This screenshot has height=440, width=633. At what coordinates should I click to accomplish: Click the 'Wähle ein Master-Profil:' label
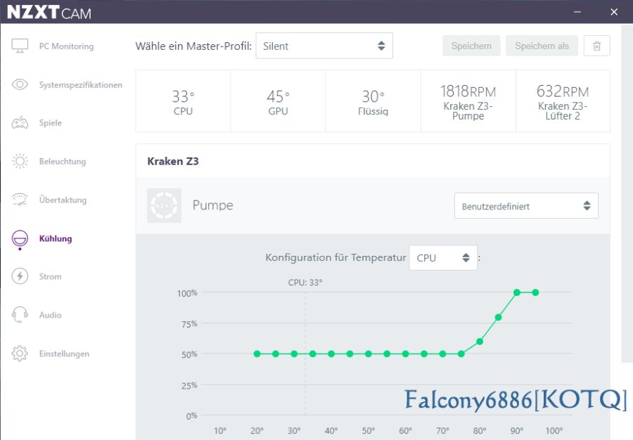[x=193, y=46]
